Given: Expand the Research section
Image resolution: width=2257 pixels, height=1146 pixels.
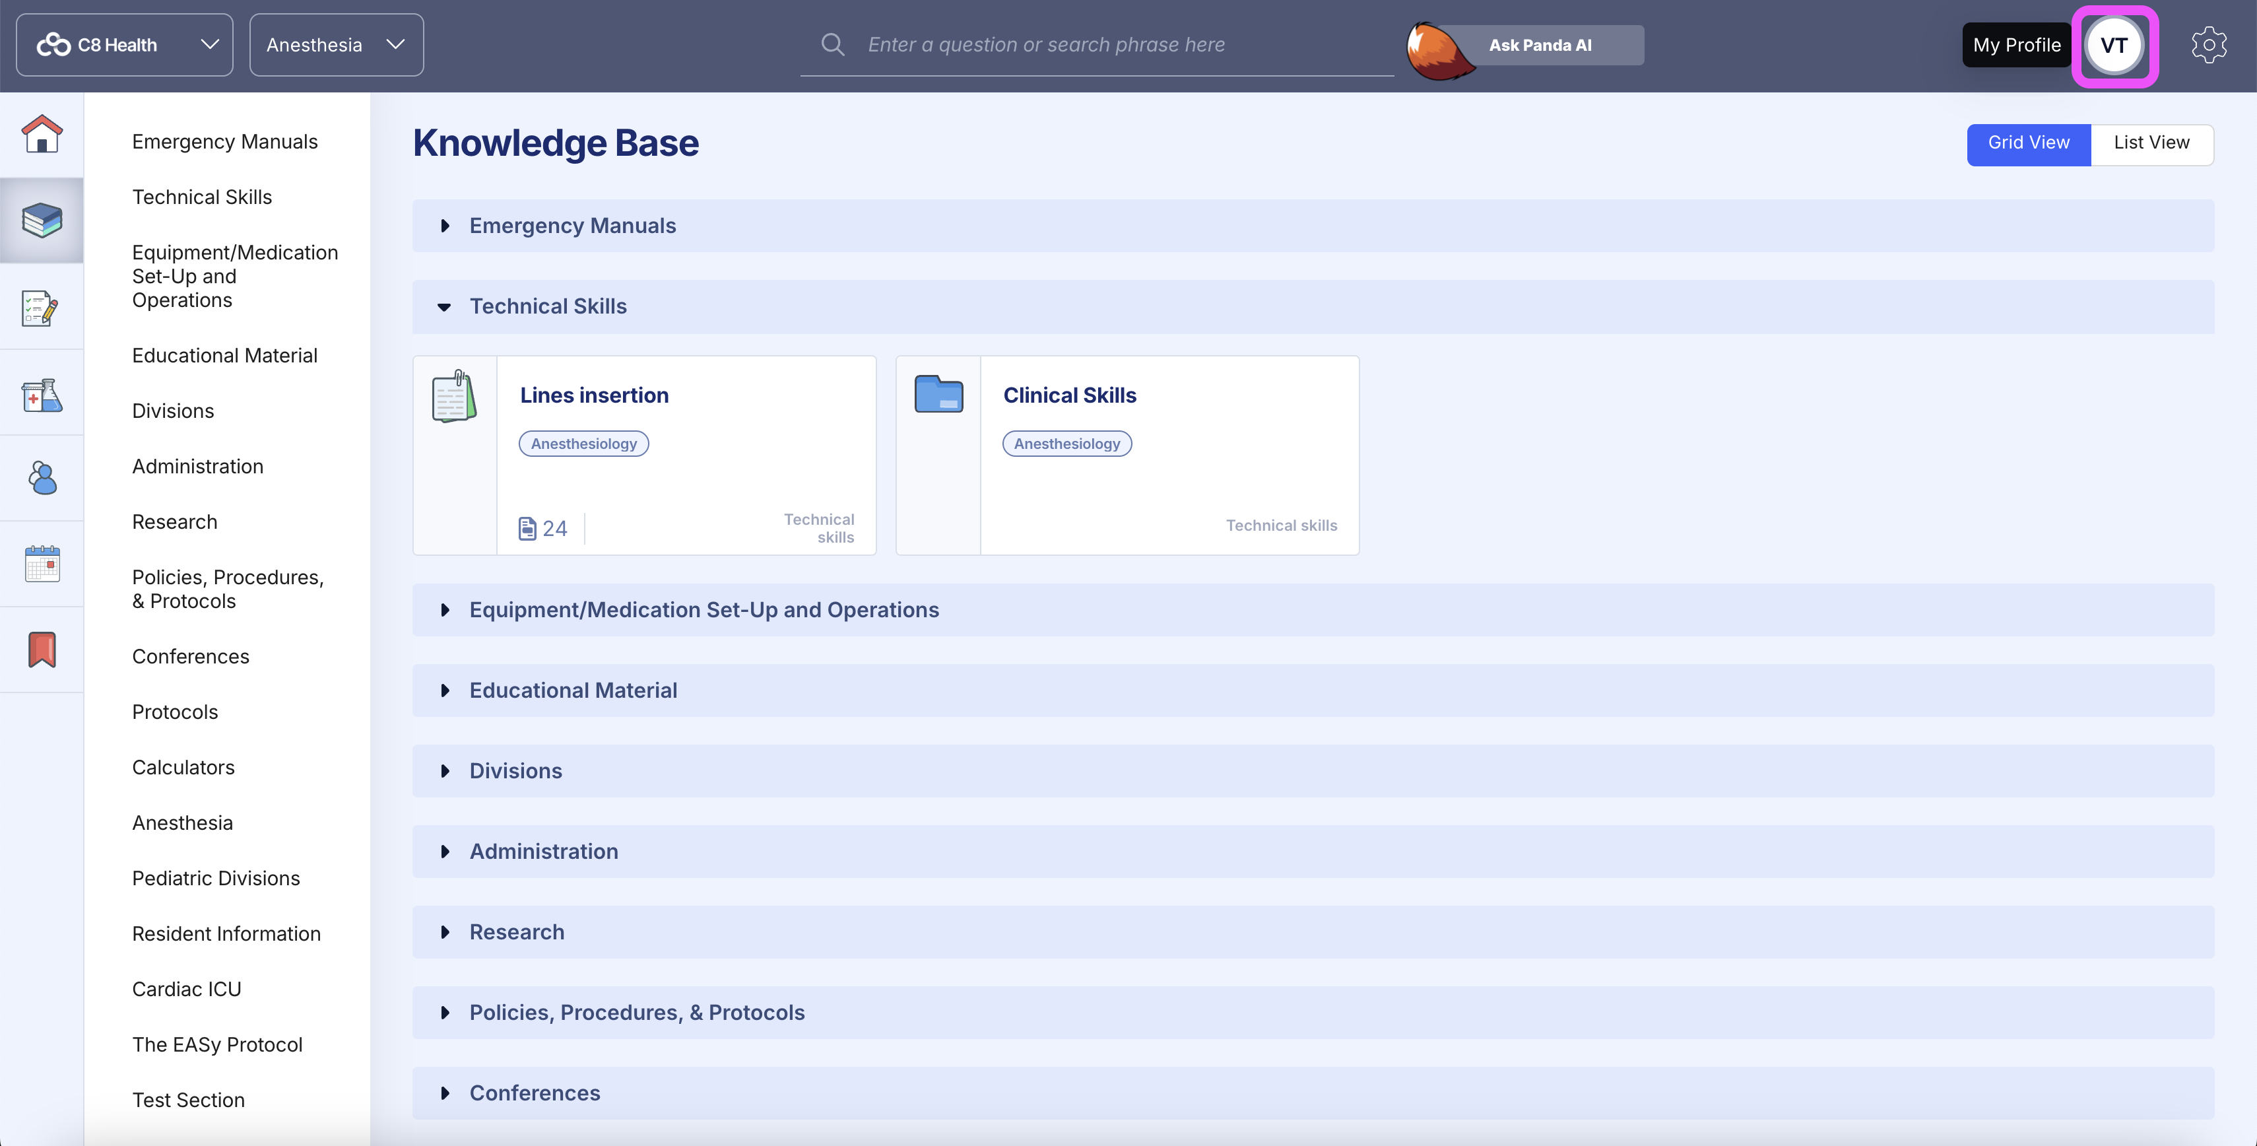Looking at the screenshot, I should pos(1313,932).
